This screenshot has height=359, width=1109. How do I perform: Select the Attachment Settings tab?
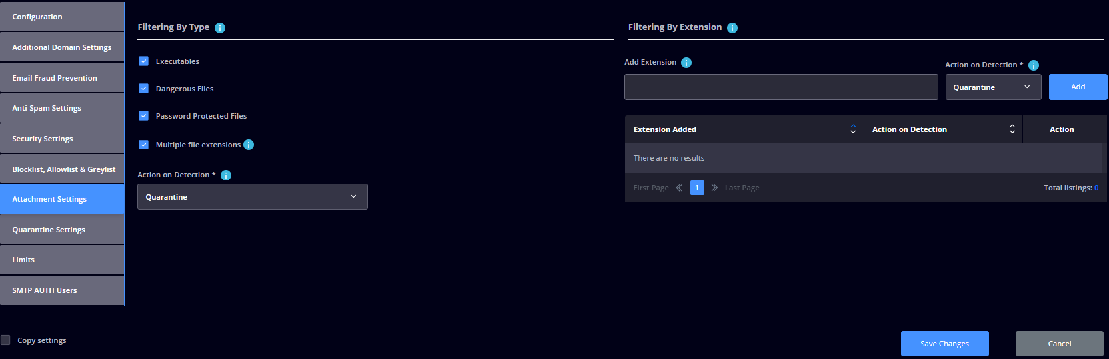(x=62, y=199)
